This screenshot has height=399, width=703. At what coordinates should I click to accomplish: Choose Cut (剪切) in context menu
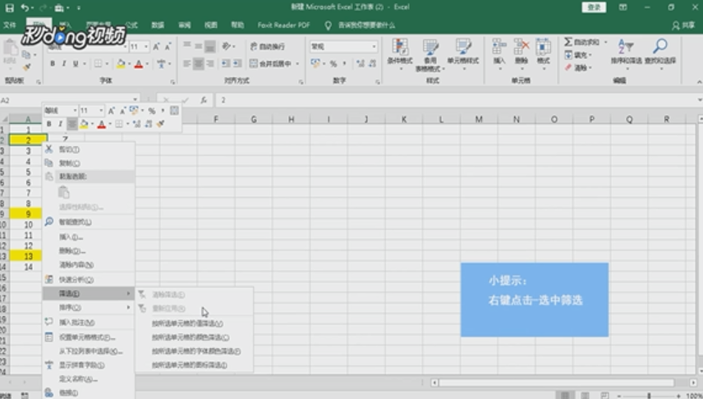point(89,149)
